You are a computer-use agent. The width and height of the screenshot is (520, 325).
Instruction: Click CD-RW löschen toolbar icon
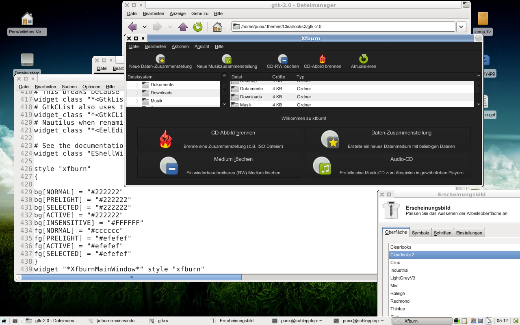pos(283,59)
